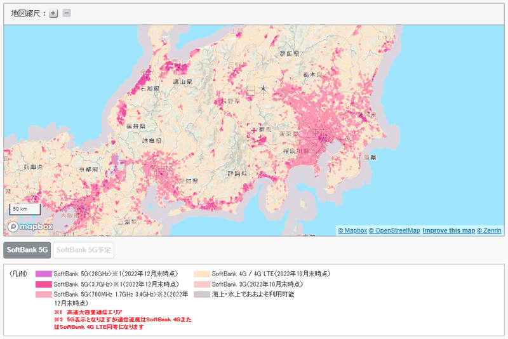Click the SoftBank 3G（2022年10月末時点） legend text
Screen dimensions: 508x339
pyautogui.click(x=258, y=284)
